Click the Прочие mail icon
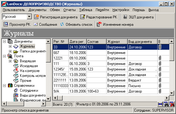 pos(16,81)
